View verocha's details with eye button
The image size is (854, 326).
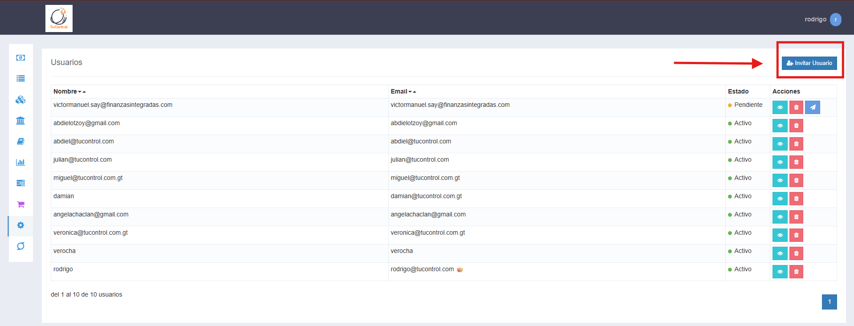point(780,253)
